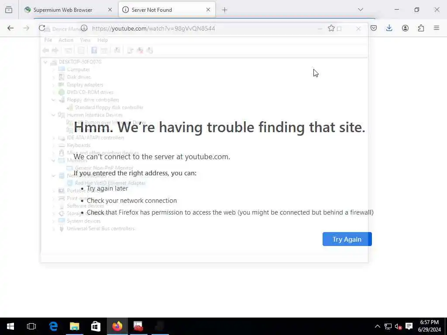Expand Disk drives node in Device Manager

(53, 77)
